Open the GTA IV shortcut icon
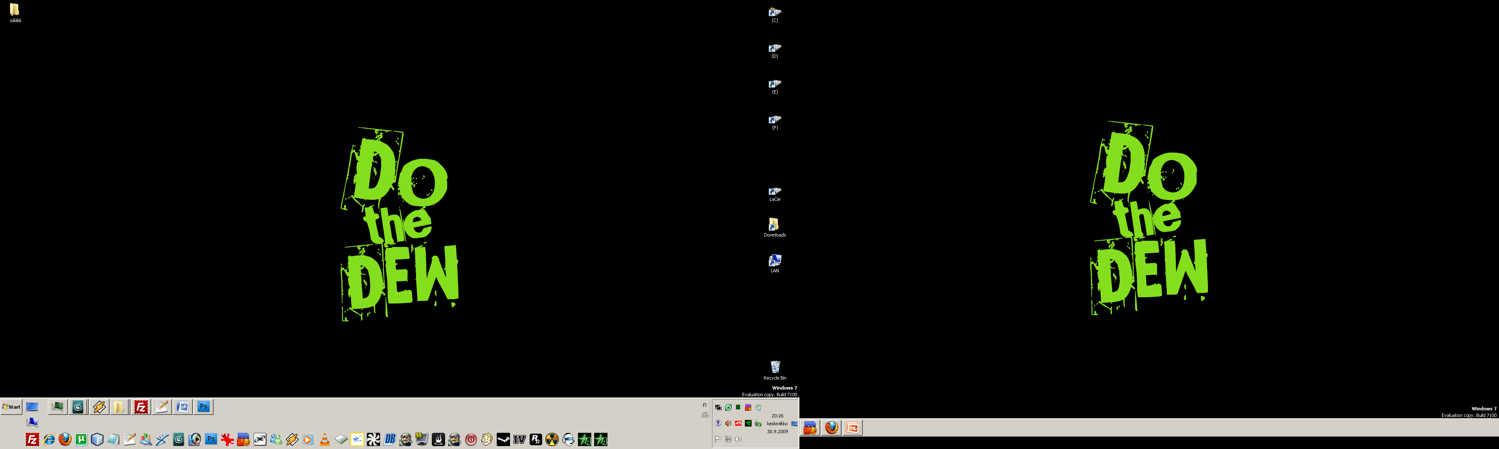1499x449 pixels. 520,440
